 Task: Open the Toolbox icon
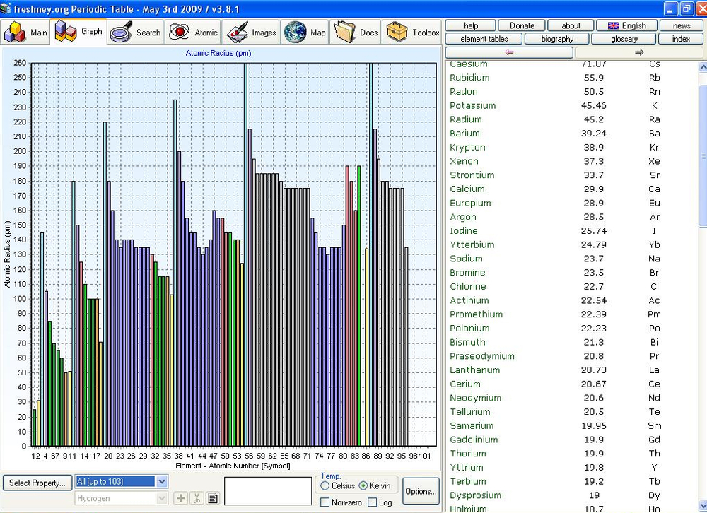click(x=398, y=33)
